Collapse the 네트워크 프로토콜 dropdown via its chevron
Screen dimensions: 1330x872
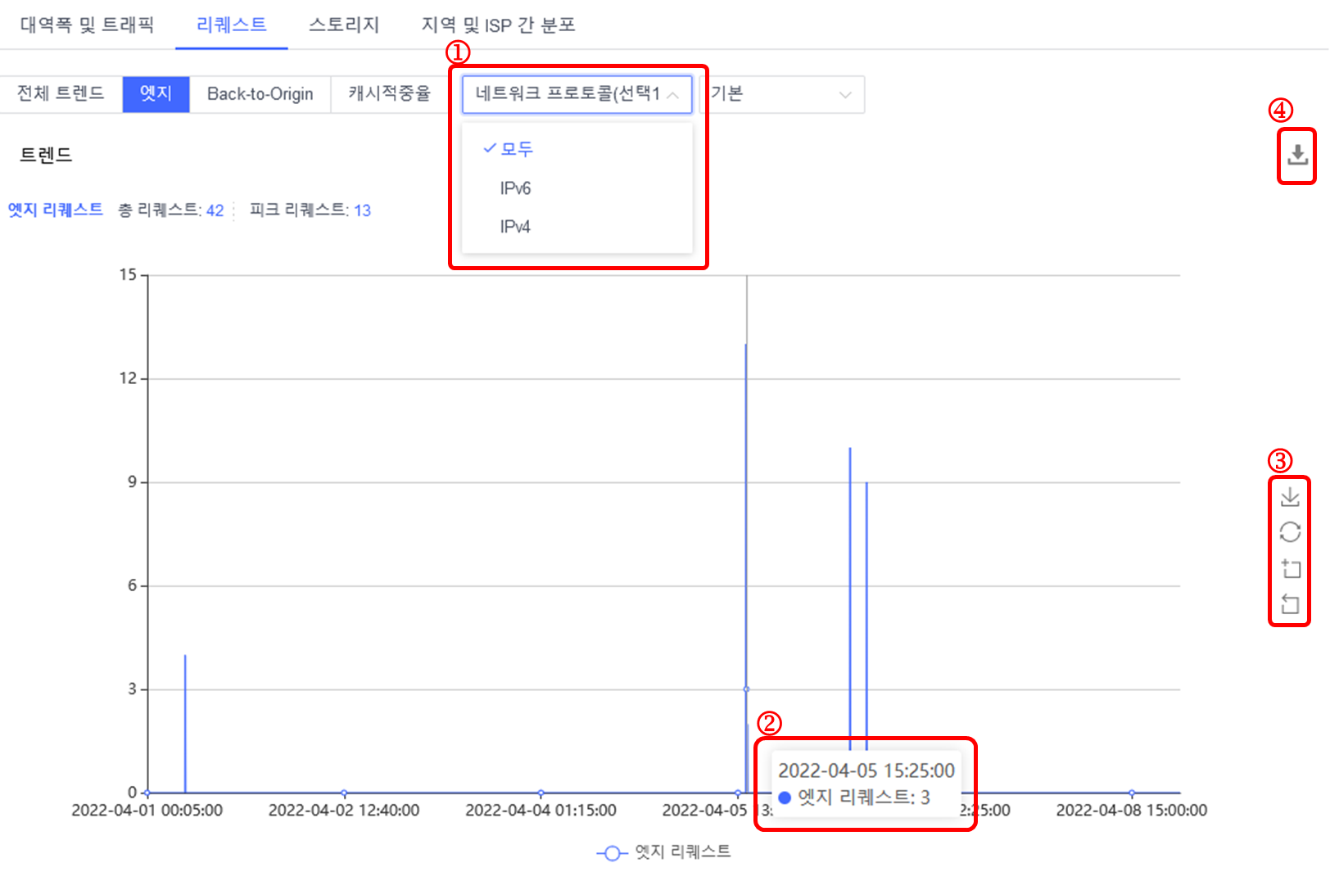[672, 94]
